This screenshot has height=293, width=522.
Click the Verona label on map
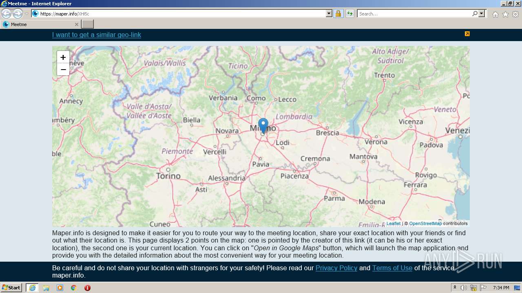point(376,142)
